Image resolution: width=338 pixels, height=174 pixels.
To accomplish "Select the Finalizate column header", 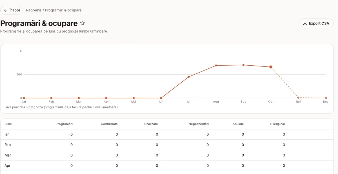I will [151, 124].
